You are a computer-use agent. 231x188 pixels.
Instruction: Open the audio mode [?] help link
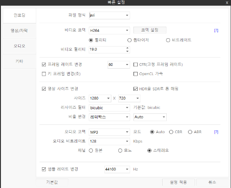click(216, 132)
